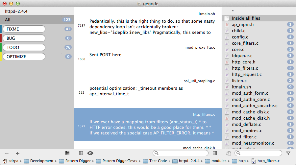Image resolution: width=296 pixels, height=165 pixels.
Task: Focus the file list search field
Action: coord(258,153)
